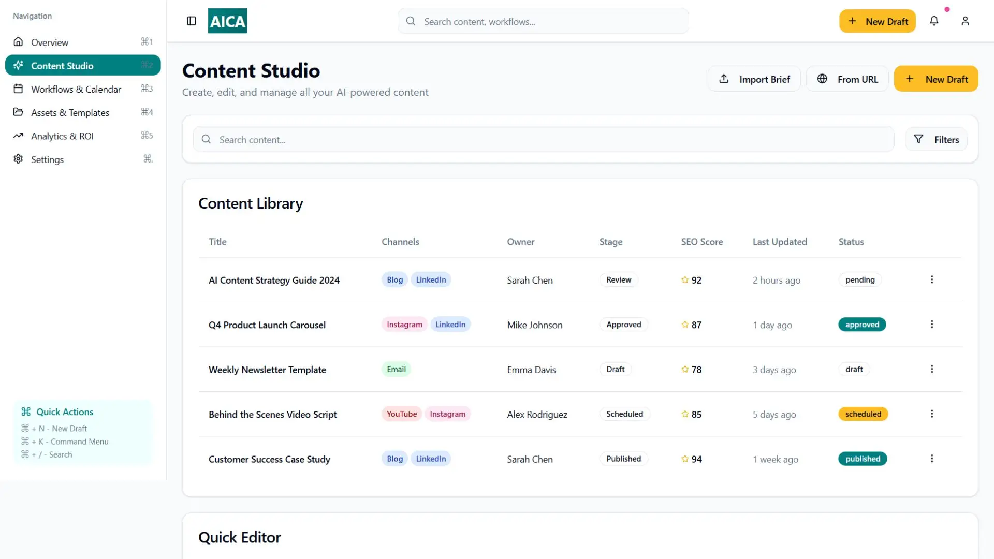994x559 pixels.
Task: Click the Workflows & Calendar calendar icon
Action: coord(18,89)
